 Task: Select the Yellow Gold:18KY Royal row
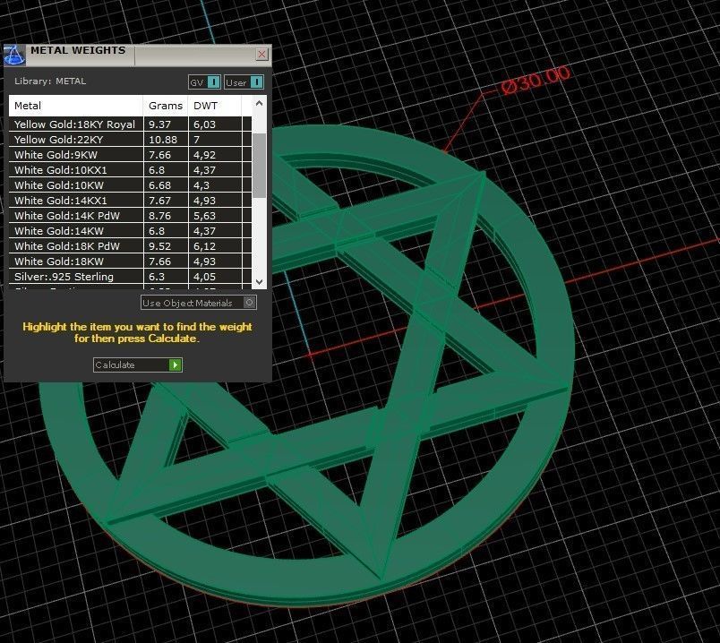click(130, 124)
